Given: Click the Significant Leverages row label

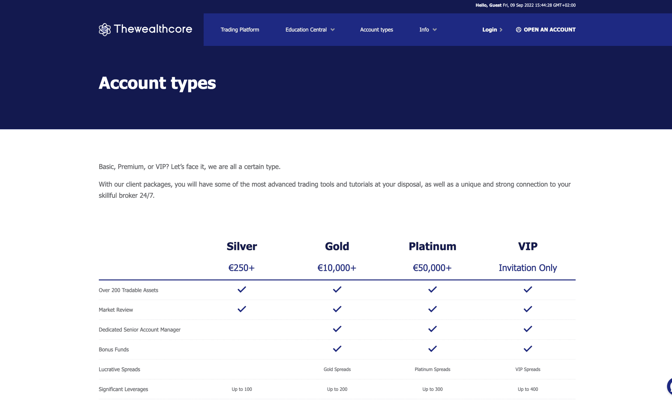Looking at the screenshot, I should tap(123, 390).
